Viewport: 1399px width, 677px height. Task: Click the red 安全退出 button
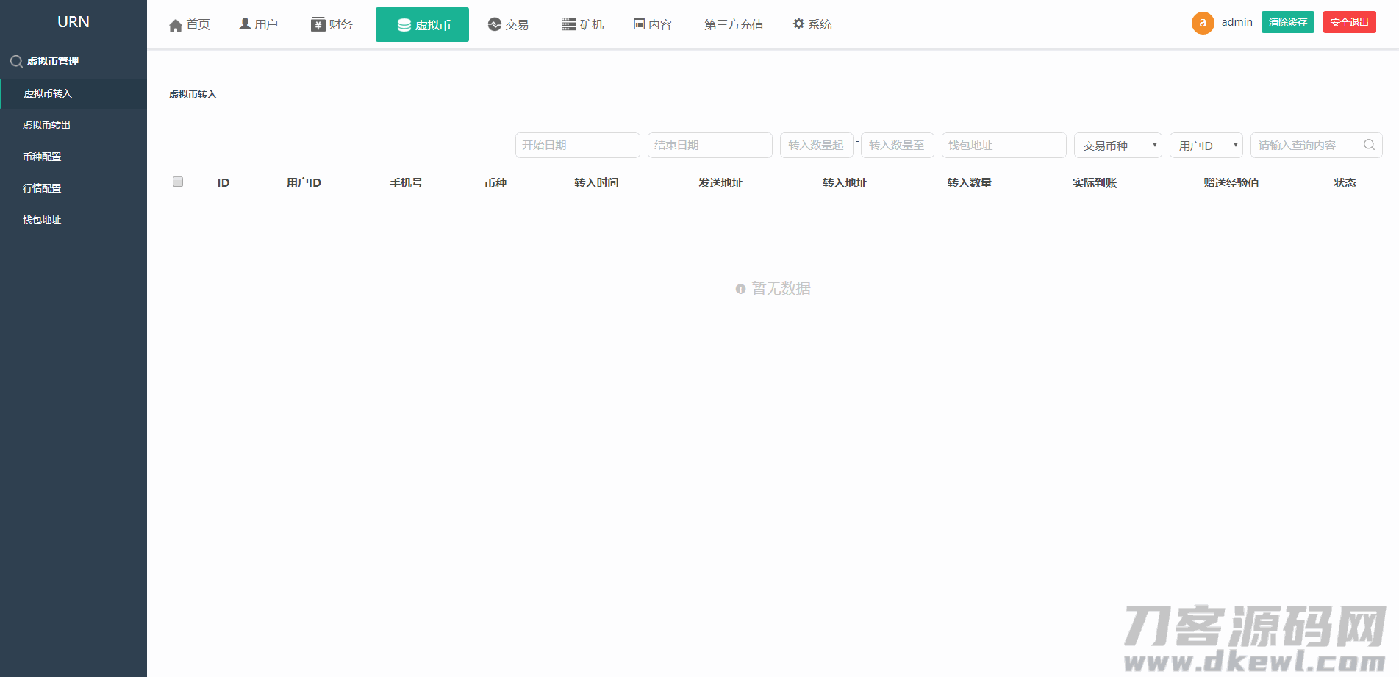pyautogui.click(x=1349, y=23)
